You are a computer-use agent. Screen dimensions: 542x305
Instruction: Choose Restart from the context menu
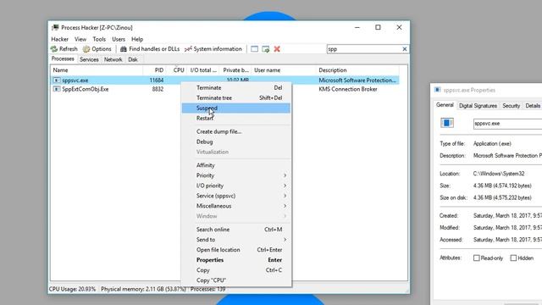[236, 119]
